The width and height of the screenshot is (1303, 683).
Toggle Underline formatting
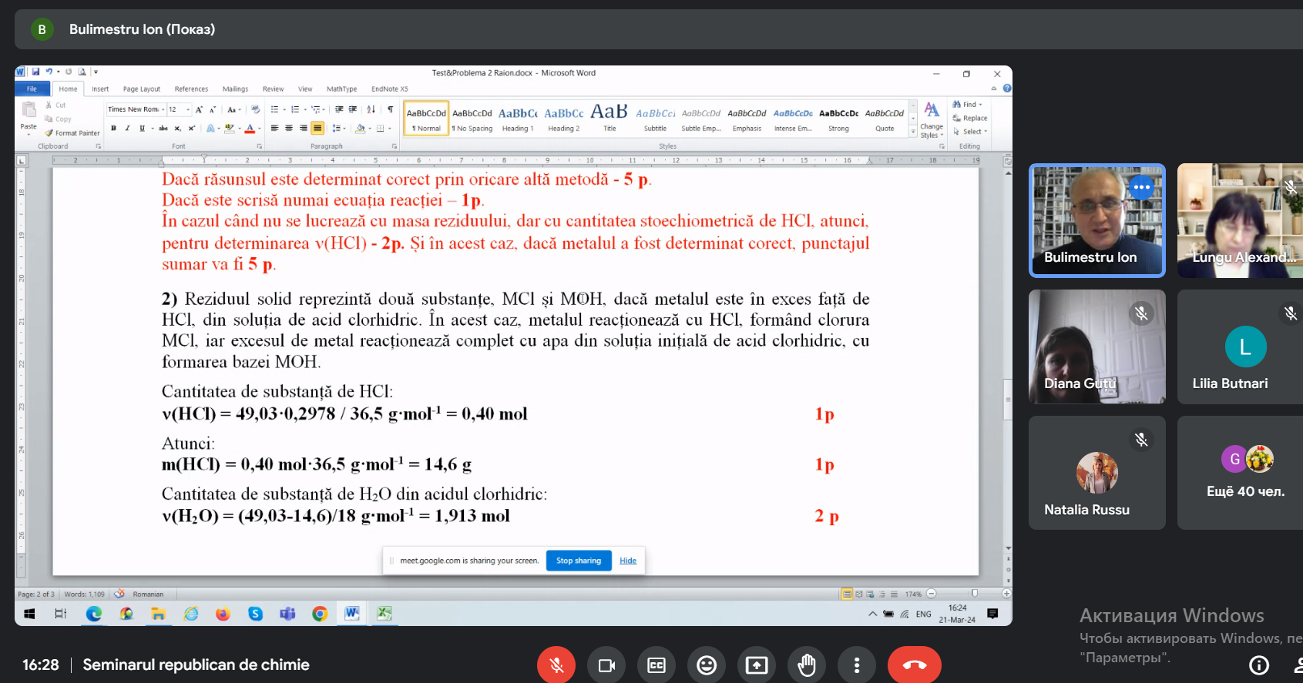(x=142, y=129)
